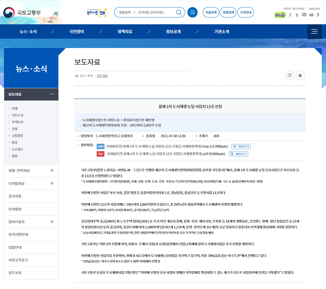Screen dimensions: 326x289
Task: Select 주택토지 in the sidebar list
Action: (18, 122)
